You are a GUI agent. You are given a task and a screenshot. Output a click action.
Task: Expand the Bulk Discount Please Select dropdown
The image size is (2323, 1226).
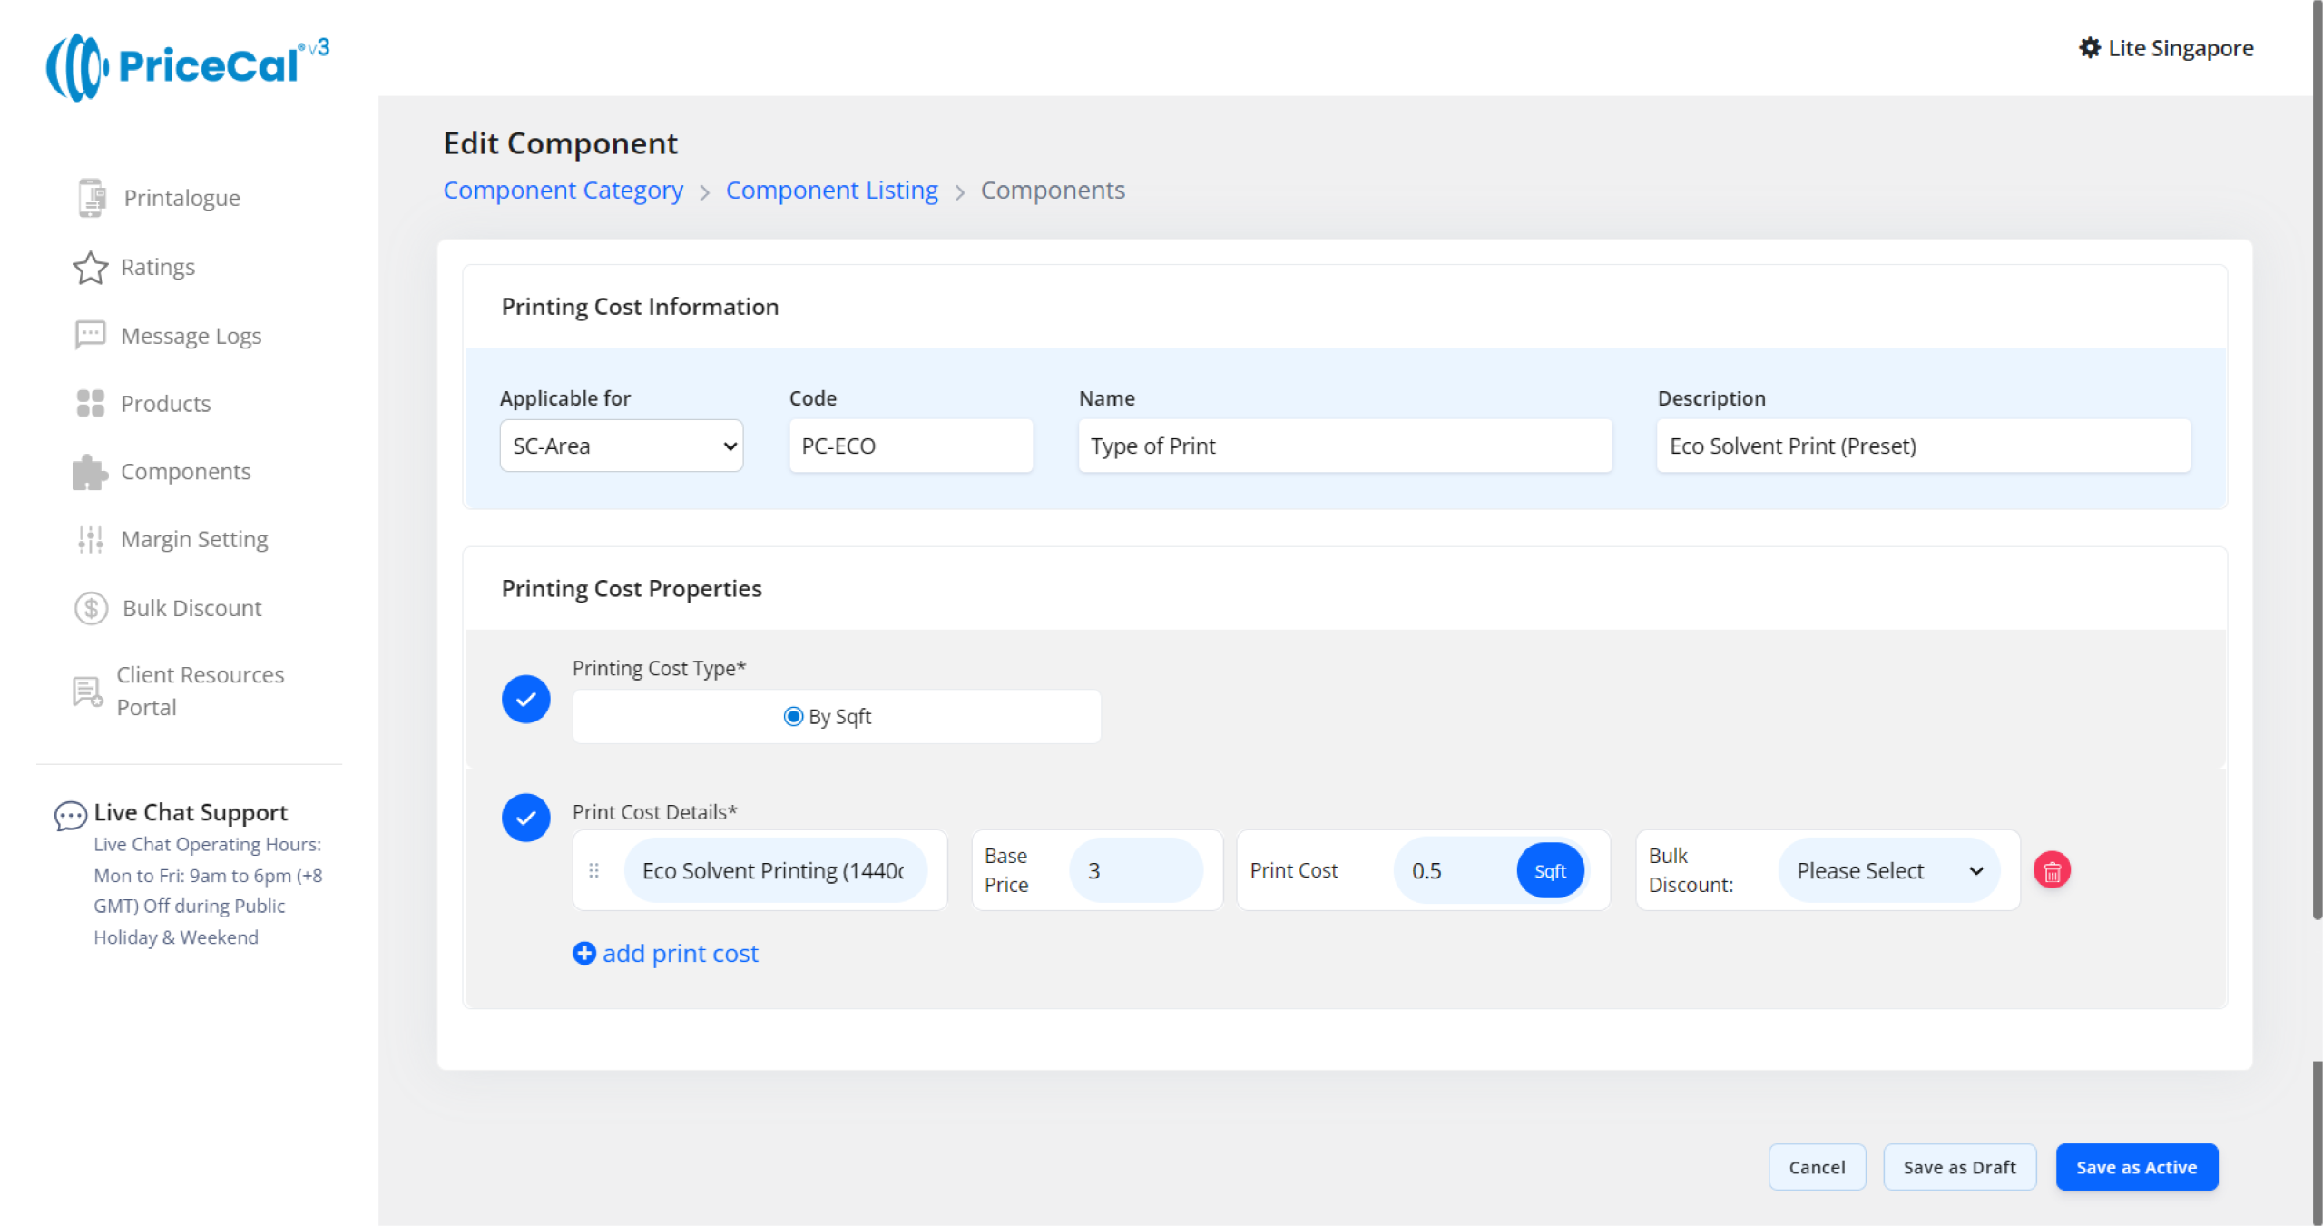1889,870
